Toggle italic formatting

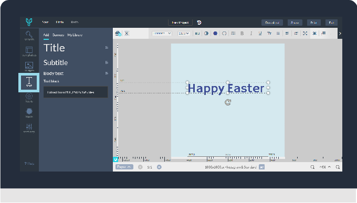pos(251,34)
